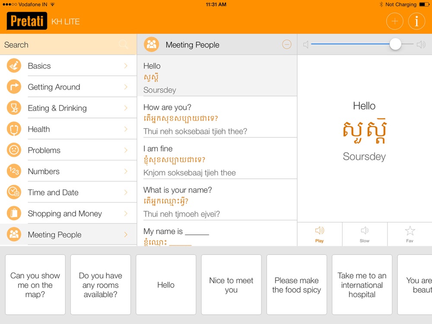
Task: Tap the plus icon in header
Action: coord(394,21)
